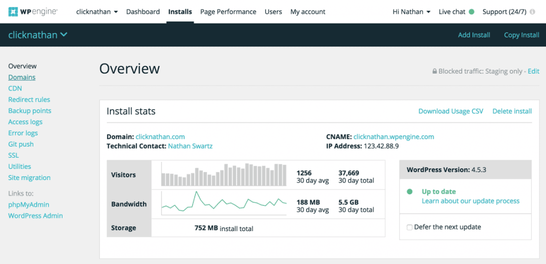Open Live chat
546x264 pixels.
tap(452, 12)
